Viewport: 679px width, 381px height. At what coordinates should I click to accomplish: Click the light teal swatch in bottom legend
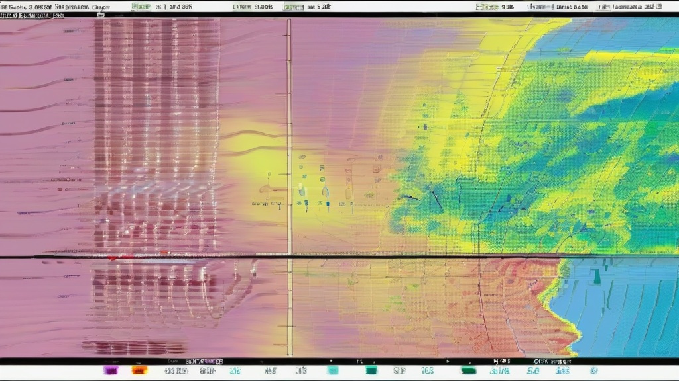click(333, 370)
